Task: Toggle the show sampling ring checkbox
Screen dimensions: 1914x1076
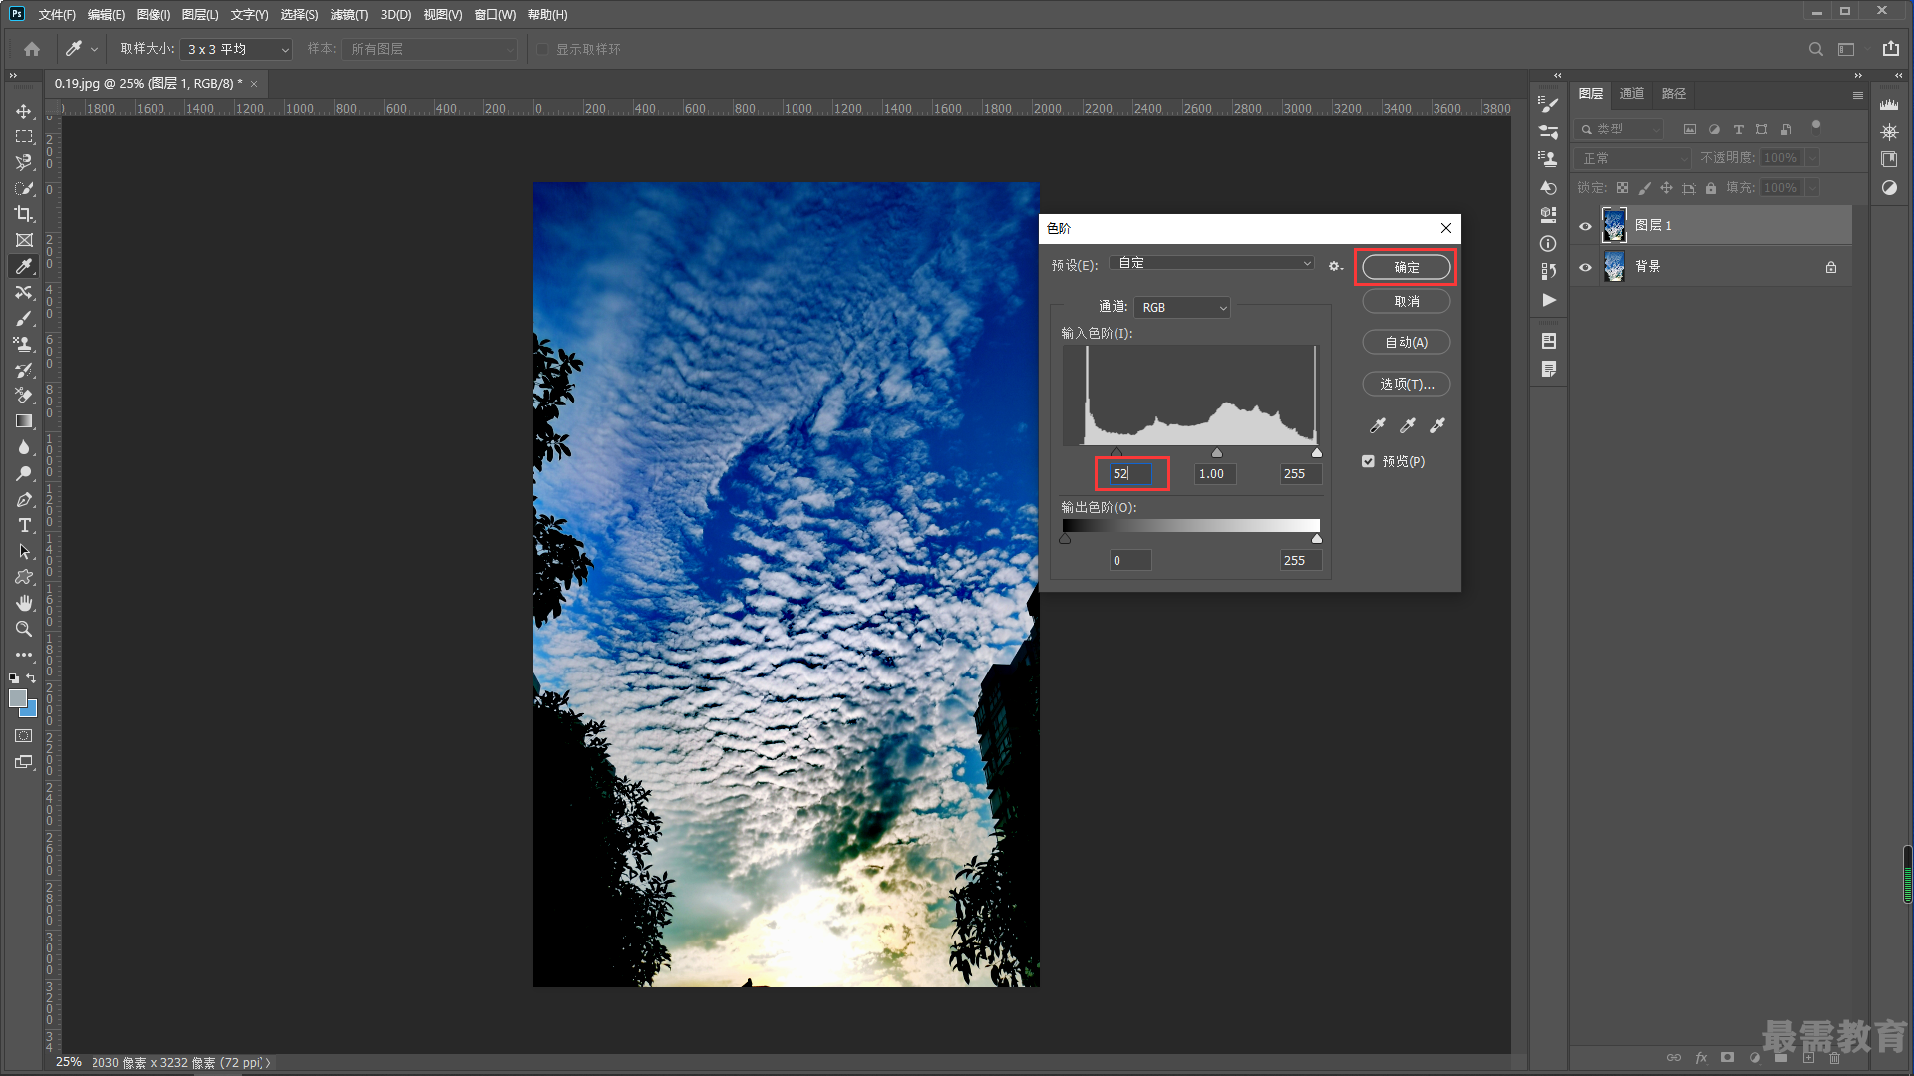Action: (x=542, y=49)
